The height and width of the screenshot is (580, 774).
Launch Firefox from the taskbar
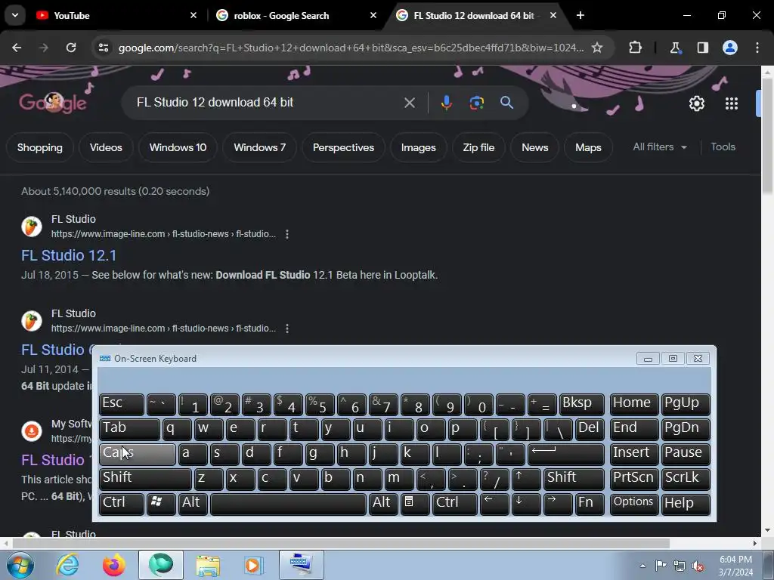click(114, 565)
